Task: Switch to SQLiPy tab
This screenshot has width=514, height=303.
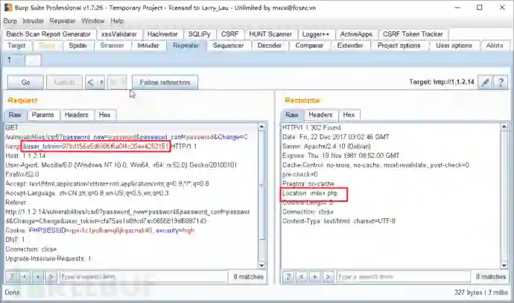Action: tap(200, 34)
